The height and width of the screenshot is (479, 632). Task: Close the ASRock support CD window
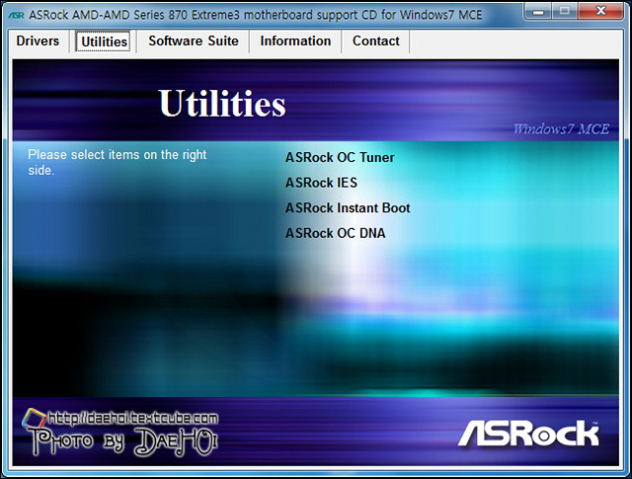600,11
